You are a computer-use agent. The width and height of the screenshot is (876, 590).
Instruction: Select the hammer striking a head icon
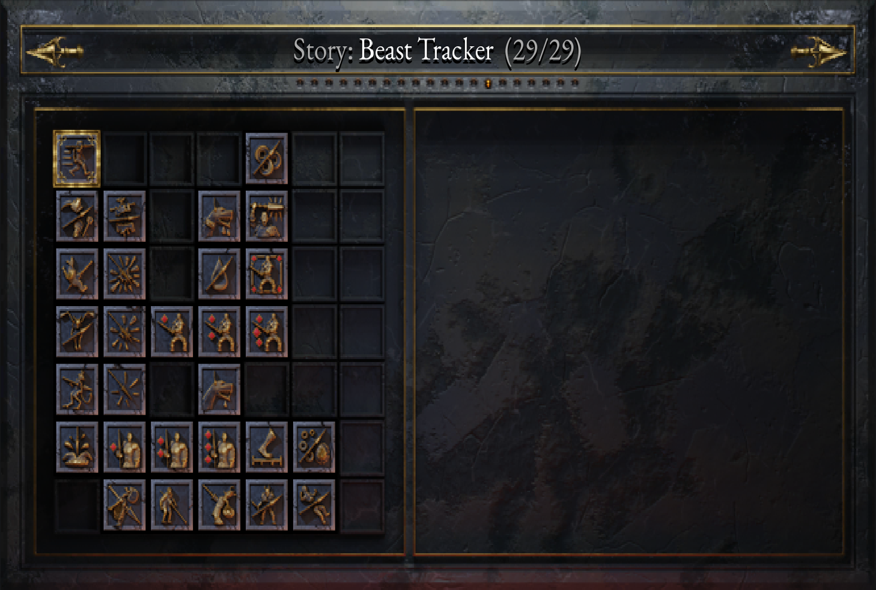[x=266, y=216]
